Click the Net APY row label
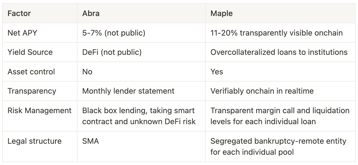The width and height of the screenshot is (358, 165). tap(40, 33)
